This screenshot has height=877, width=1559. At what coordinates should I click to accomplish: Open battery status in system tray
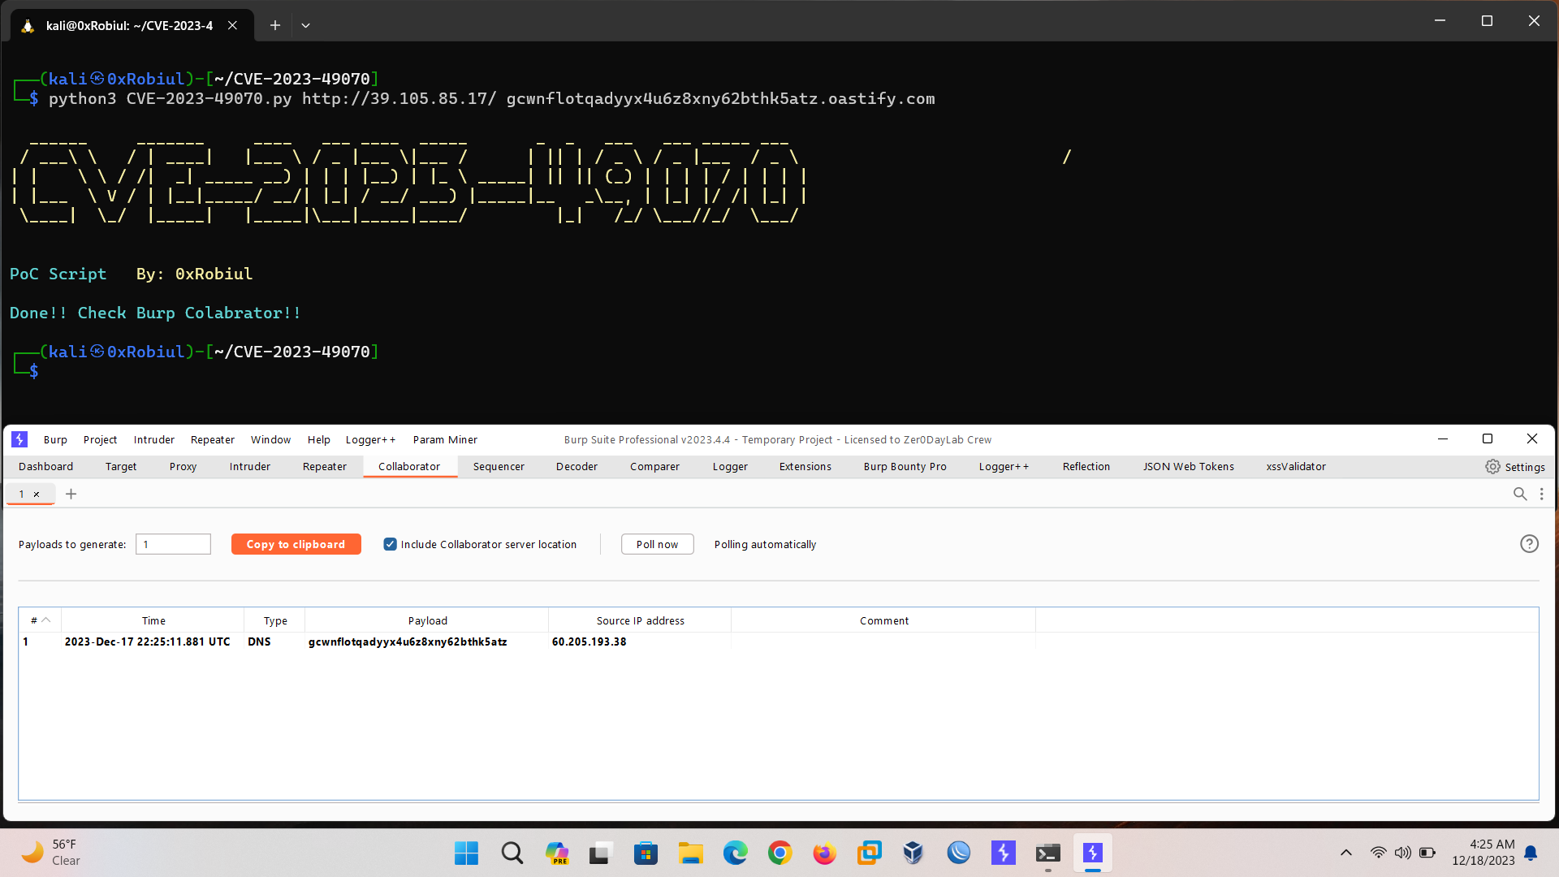coord(1427,853)
